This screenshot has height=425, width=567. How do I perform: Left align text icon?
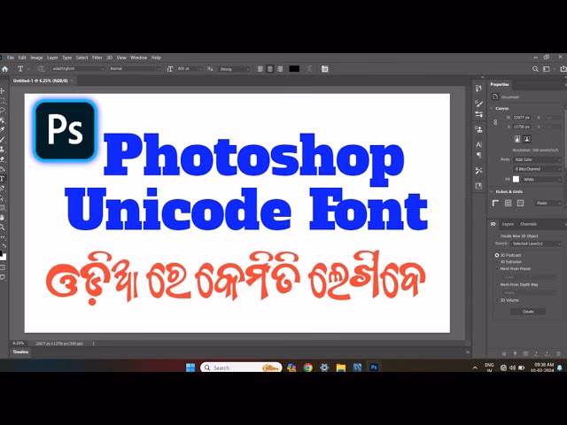click(x=260, y=69)
